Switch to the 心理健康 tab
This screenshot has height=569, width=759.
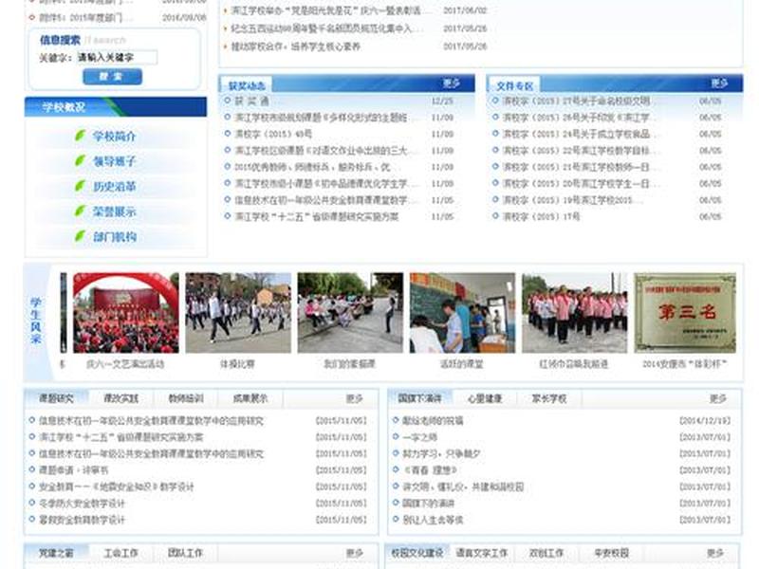click(485, 398)
